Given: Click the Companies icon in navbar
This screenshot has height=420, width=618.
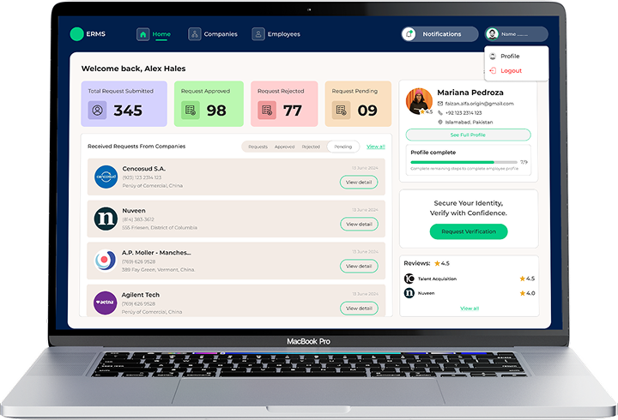Looking at the screenshot, I should [x=195, y=34].
